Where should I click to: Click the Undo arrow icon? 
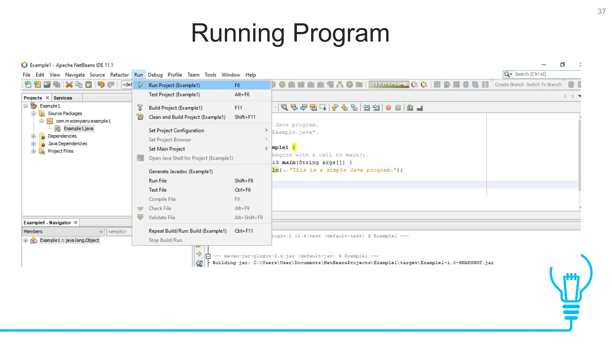tap(101, 85)
